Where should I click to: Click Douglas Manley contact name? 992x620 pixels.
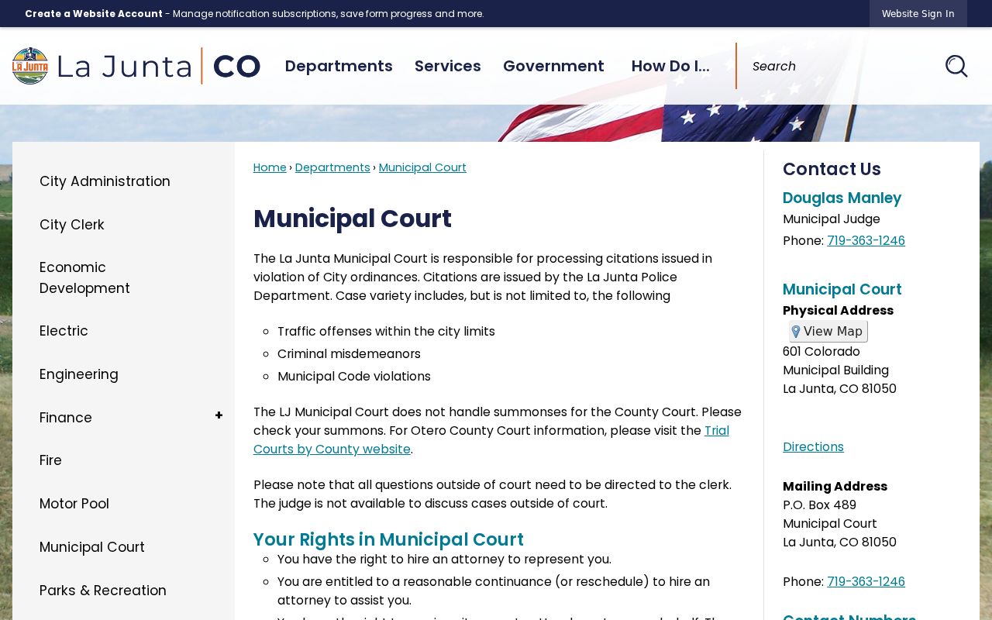pyautogui.click(x=842, y=198)
